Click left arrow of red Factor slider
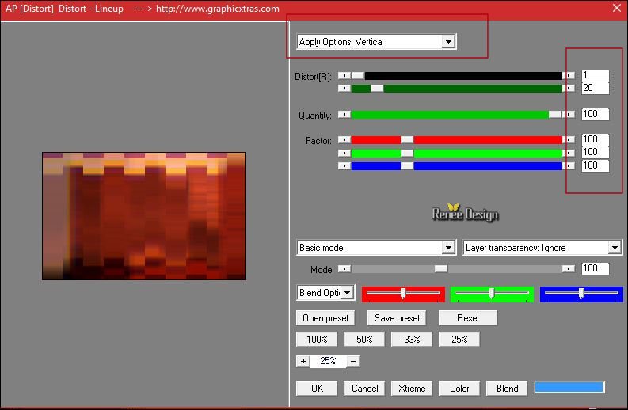This screenshot has width=628, height=410. [x=344, y=140]
